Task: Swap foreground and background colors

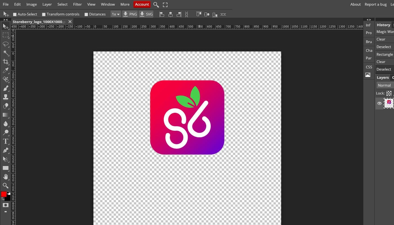Action: 3,199
